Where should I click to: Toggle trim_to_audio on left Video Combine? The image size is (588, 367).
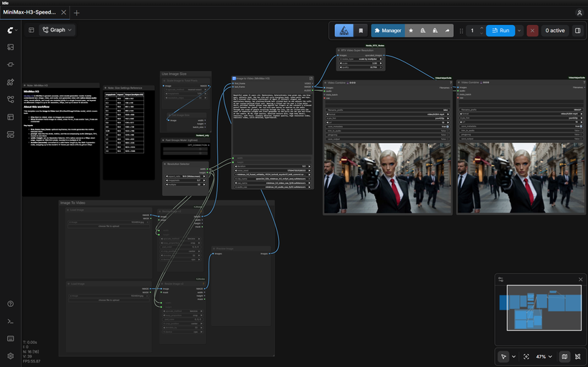[x=387, y=131]
